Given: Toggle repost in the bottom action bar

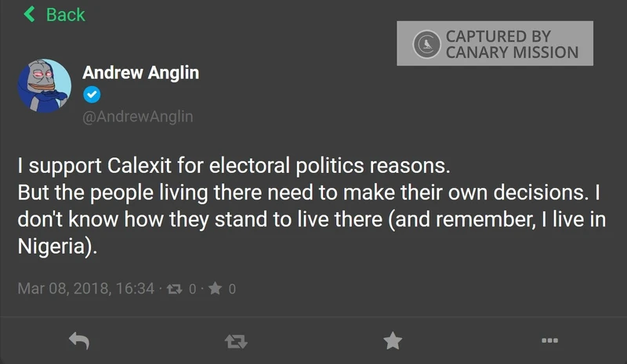Looking at the screenshot, I should point(234,341).
